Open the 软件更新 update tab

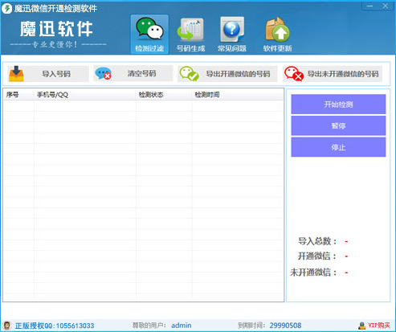[277, 35]
